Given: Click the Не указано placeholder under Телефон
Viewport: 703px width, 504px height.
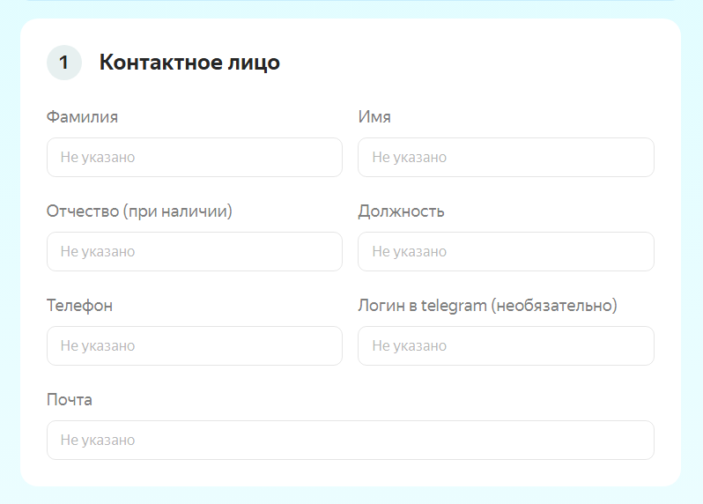Looking at the screenshot, I should pyautogui.click(x=98, y=345).
